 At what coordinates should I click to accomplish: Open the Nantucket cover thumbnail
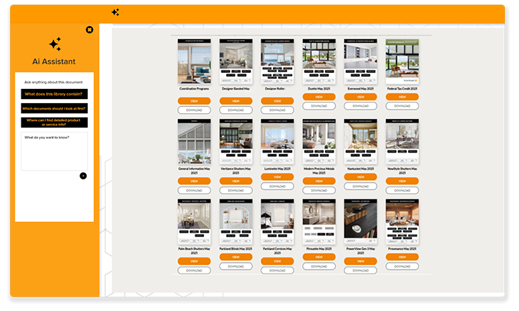click(360, 142)
